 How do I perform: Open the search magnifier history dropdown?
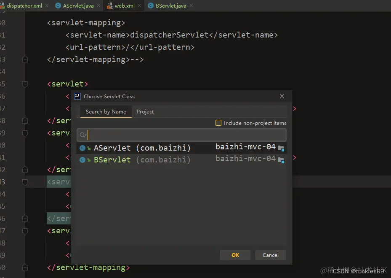(x=83, y=135)
